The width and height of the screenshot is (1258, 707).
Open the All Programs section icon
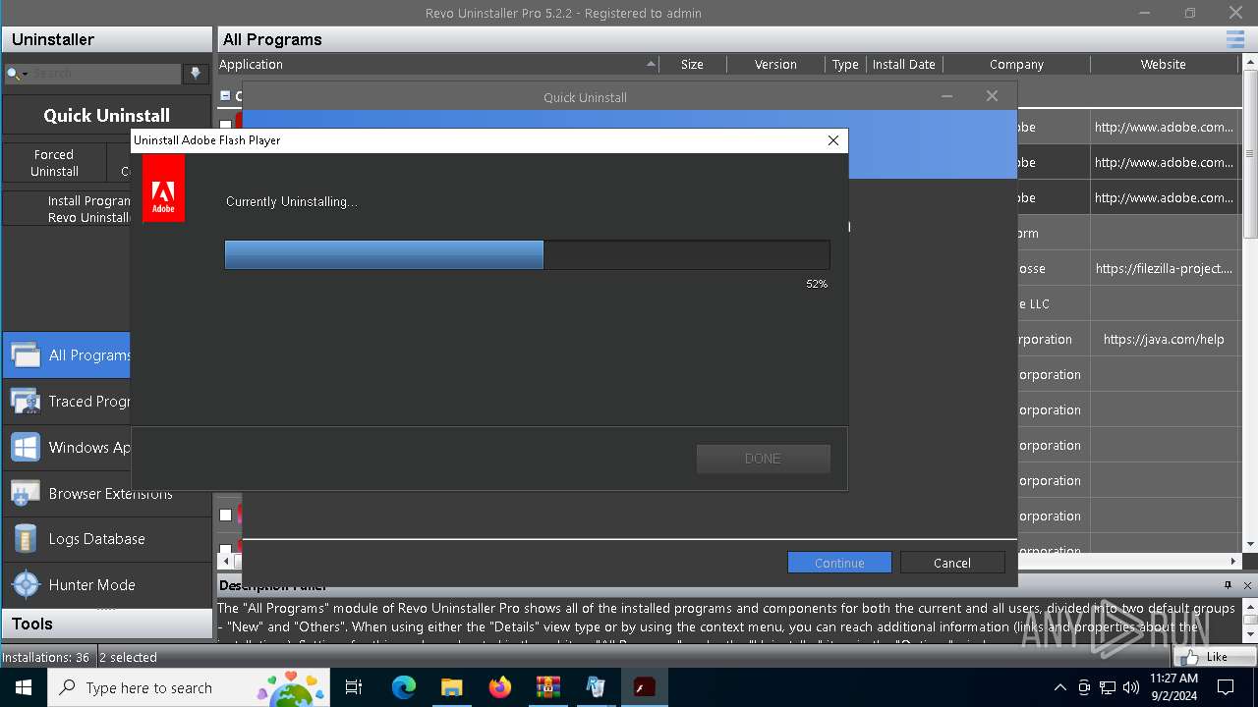[26, 354]
